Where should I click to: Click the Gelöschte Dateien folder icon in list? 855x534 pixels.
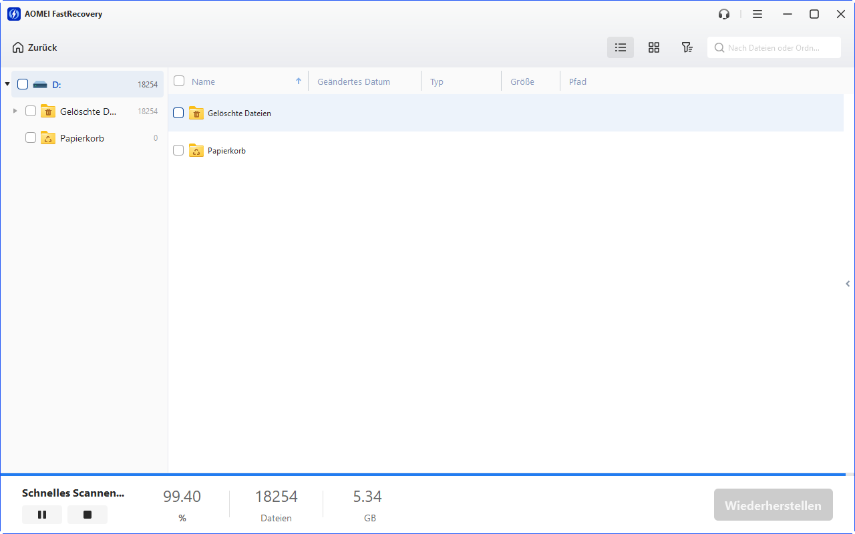point(196,113)
